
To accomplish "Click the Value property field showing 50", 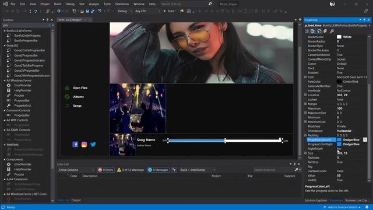I will (x=352, y=176).
